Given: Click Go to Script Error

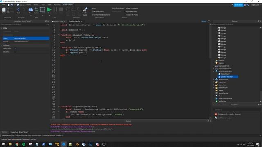Looking at the screenshot, I should [x=118, y=8].
